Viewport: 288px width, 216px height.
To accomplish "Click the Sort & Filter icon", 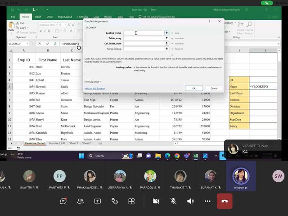I will point(240,24).
